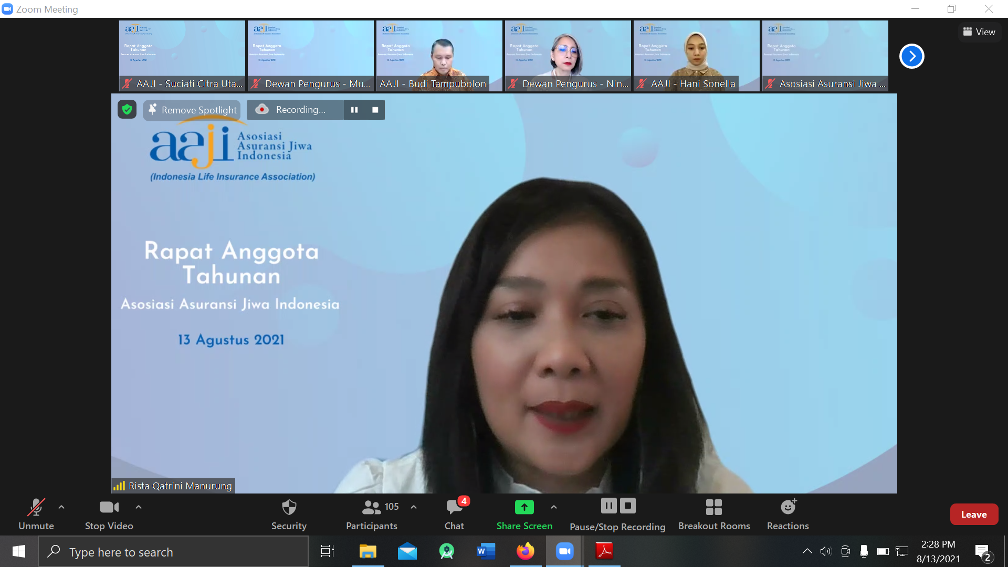Stop the video camera
1008x567 pixels.
pos(109,514)
